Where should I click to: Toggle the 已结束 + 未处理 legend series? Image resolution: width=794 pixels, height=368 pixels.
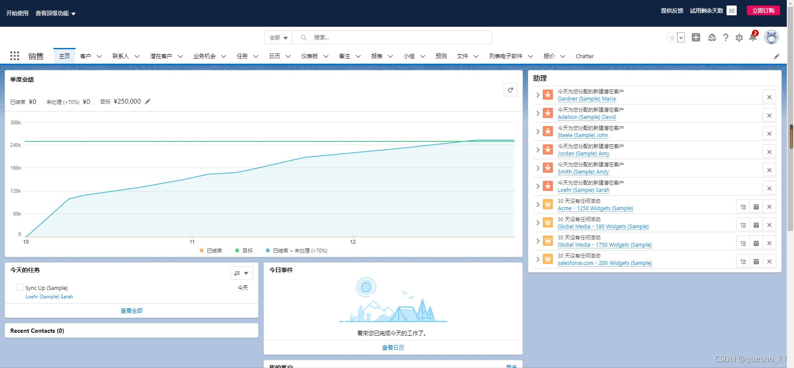tap(297, 250)
